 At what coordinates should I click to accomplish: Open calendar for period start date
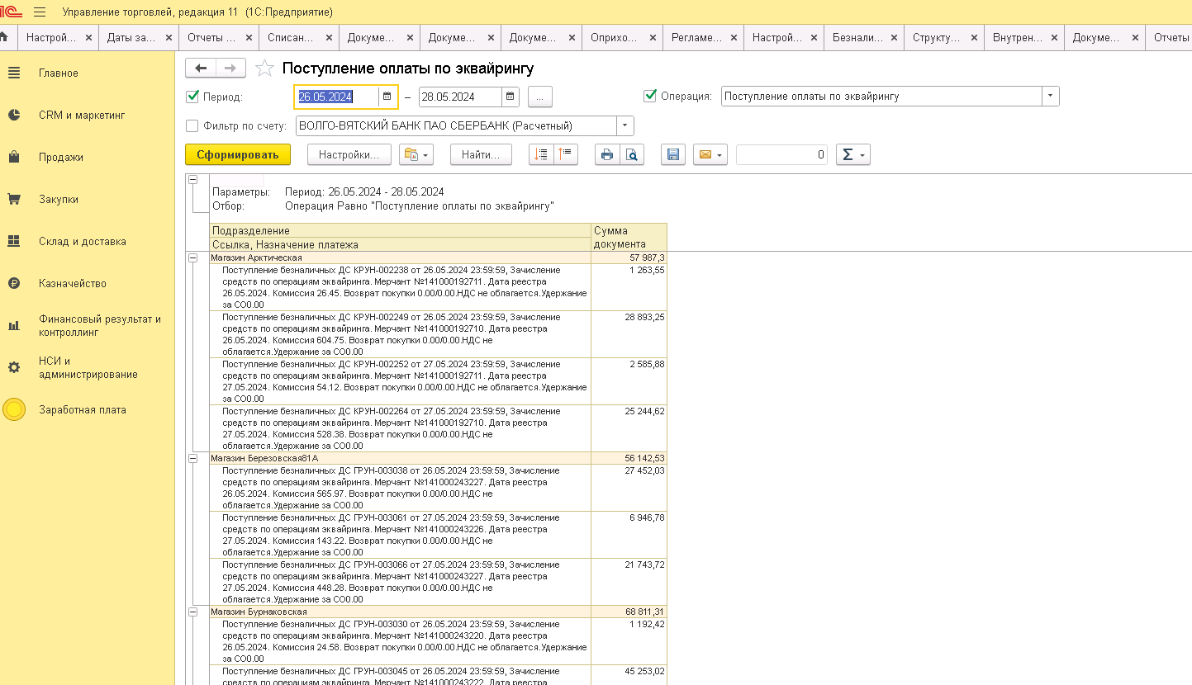[x=387, y=97]
